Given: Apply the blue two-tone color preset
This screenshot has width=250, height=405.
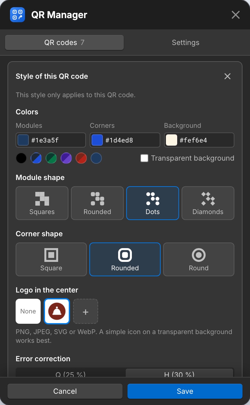Looking at the screenshot, I should [36, 158].
